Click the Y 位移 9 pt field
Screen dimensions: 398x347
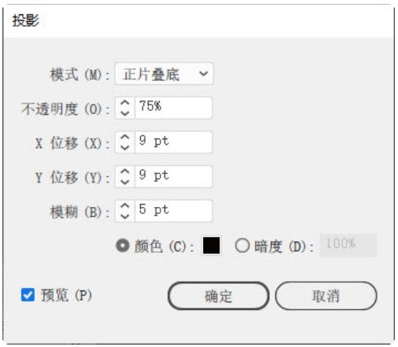[x=173, y=176]
